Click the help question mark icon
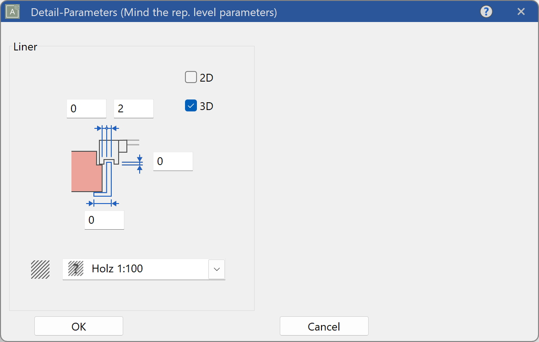The height and width of the screenshot is (342, 539). pos(486,12)
